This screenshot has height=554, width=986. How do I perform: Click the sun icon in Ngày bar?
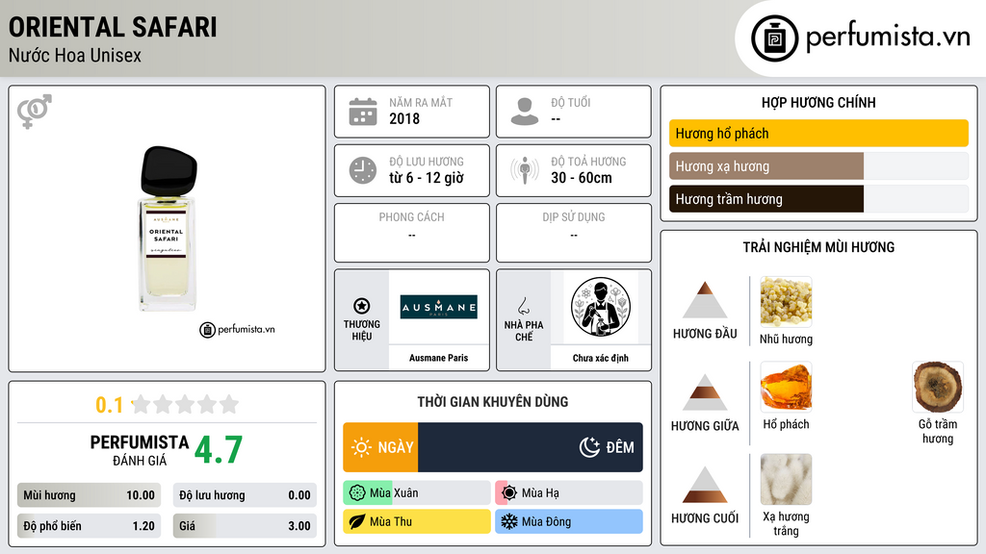(361, 447)
